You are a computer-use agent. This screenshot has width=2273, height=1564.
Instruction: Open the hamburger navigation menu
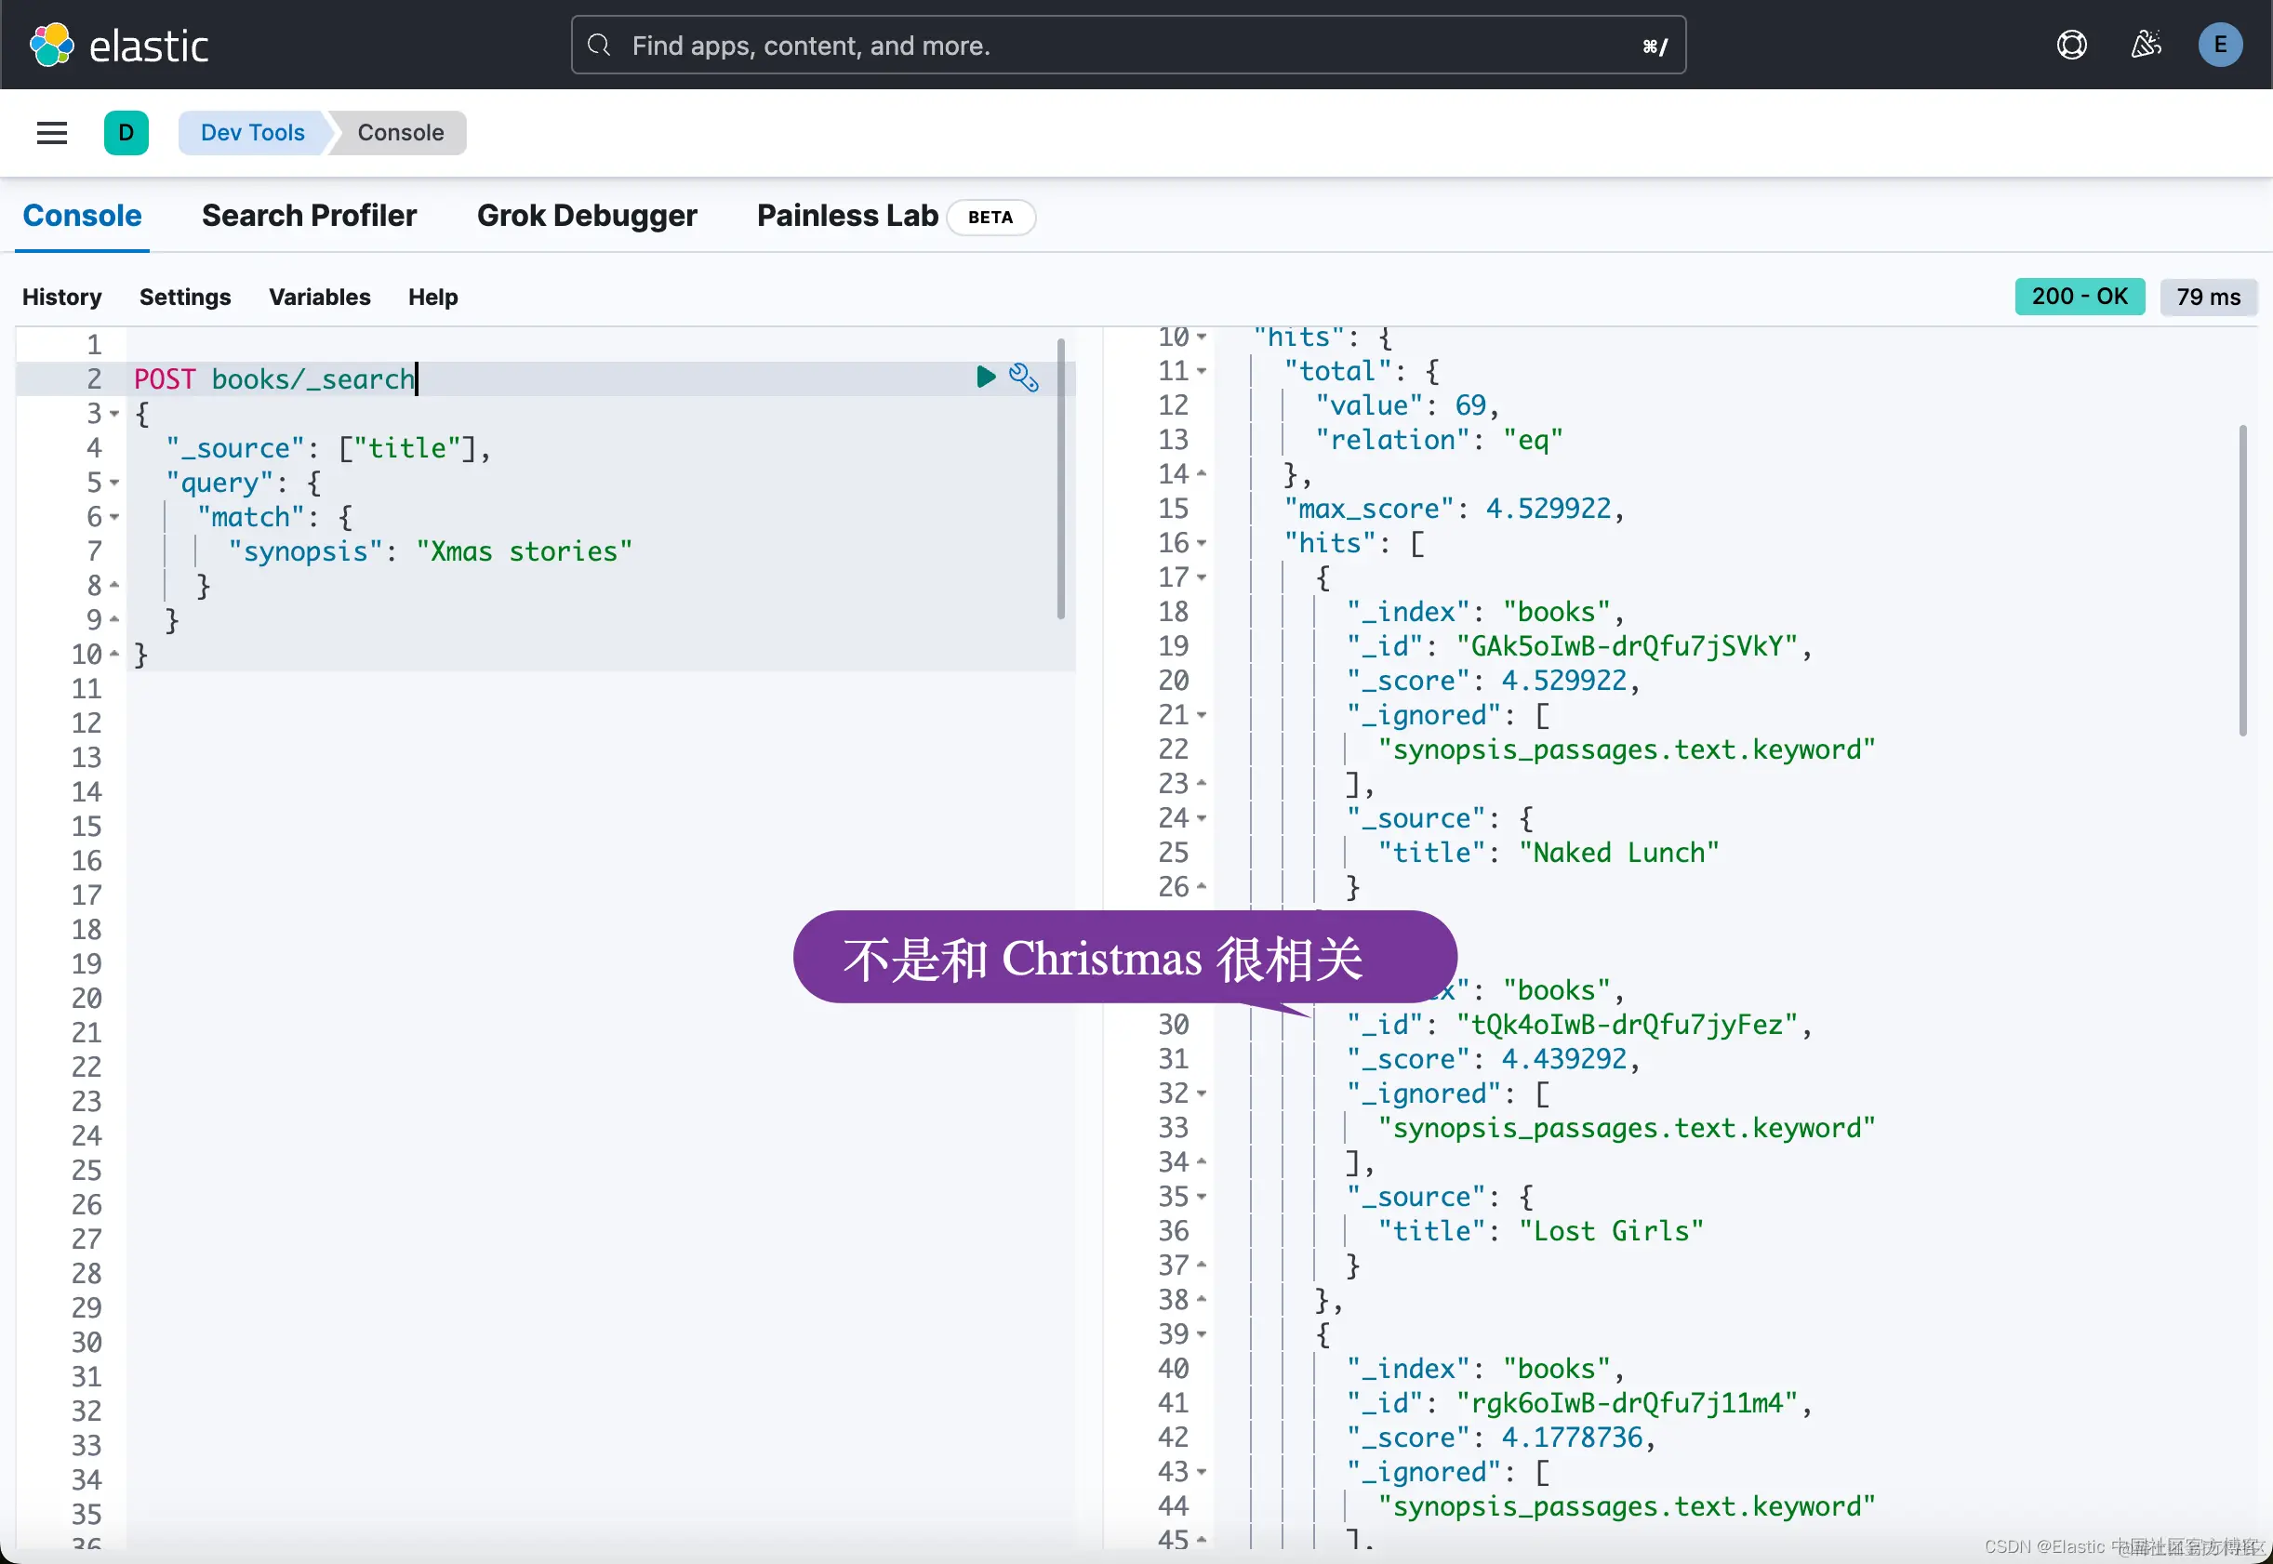click(52, 132)
